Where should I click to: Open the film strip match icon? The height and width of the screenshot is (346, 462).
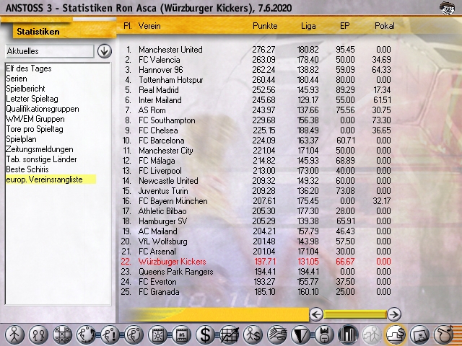click(181, 334)
